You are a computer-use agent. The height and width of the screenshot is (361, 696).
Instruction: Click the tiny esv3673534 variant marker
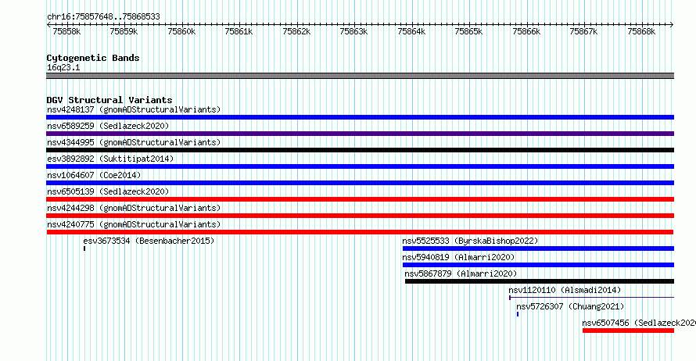click(84, 248)
